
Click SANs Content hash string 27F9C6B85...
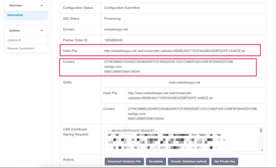coord(192,109)
